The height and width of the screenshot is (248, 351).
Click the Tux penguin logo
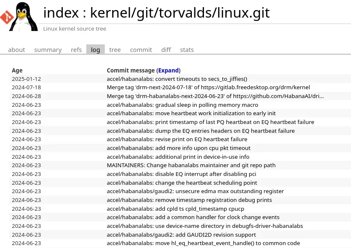24,17
